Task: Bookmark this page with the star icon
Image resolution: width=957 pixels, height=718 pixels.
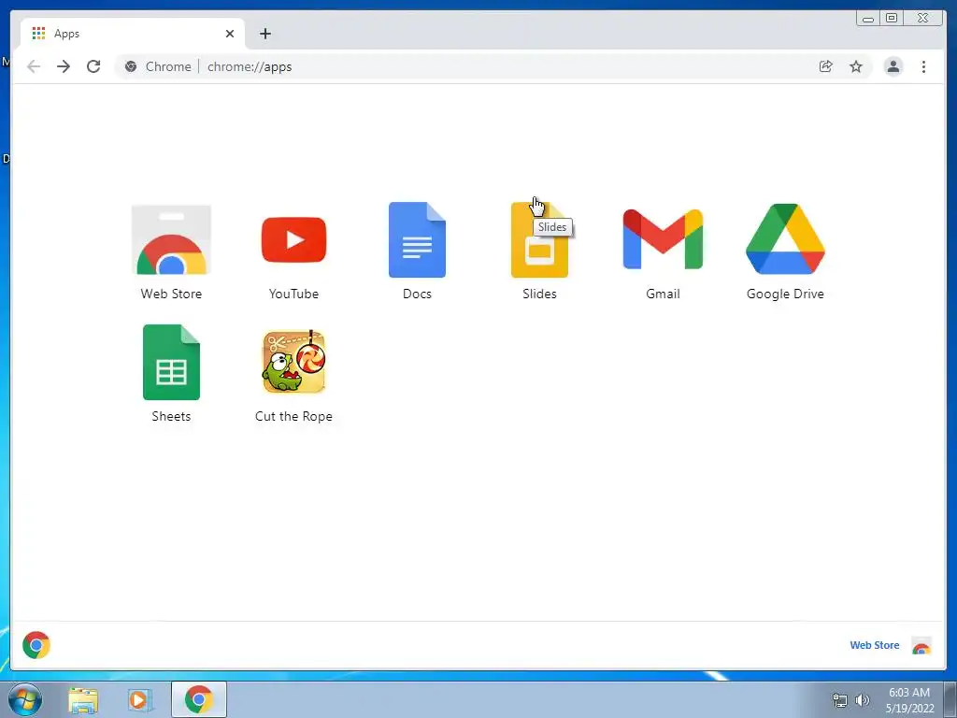Action: click(856, 66)
